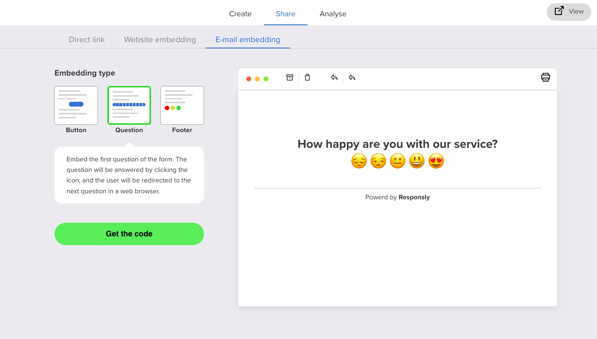Click the Responsly branding link
Image resolution: width=597 pixels, height=339 pixels.
(x=414, y=197)
